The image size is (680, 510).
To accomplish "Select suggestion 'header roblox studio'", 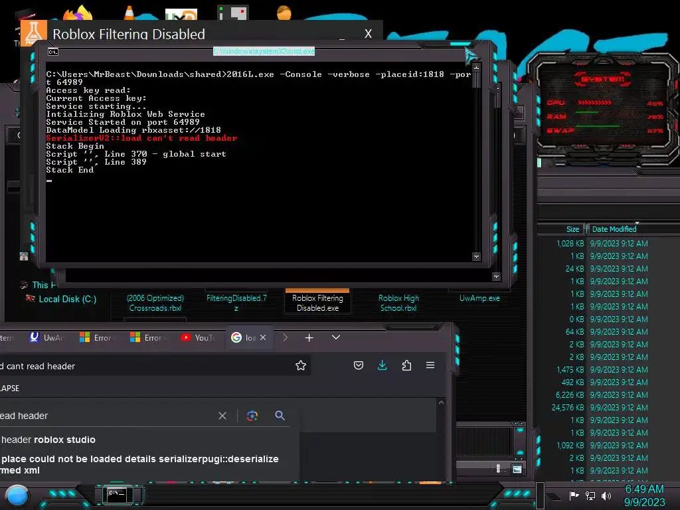I will click(x=48, y=440).
